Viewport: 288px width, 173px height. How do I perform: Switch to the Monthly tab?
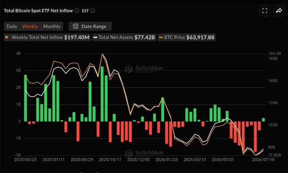52,26
